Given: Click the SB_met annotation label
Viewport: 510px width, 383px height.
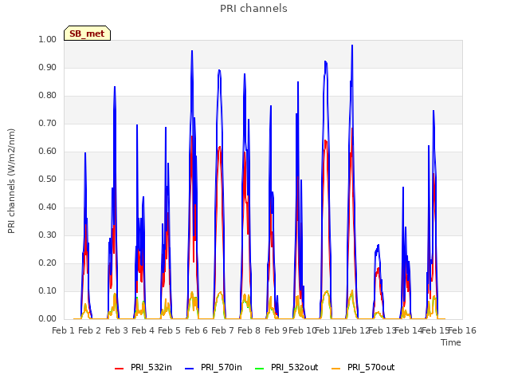Looking at the screenshot, I should [x=87, y=34].
